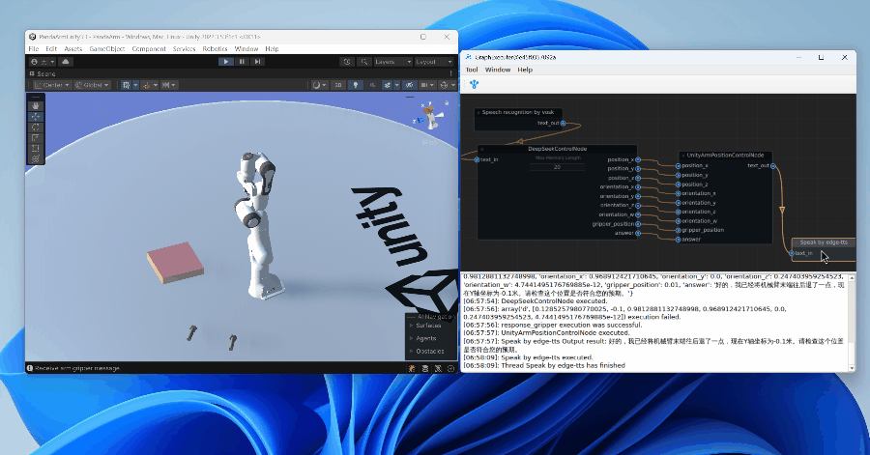The width and height of the screenshot is (870, 455).
Task: Open the Center pivot mode dropdown
Action: tap(51, 85)
